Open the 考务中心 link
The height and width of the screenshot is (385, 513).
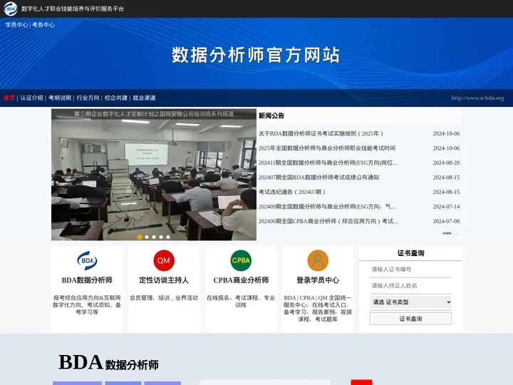tap(43, 25)
